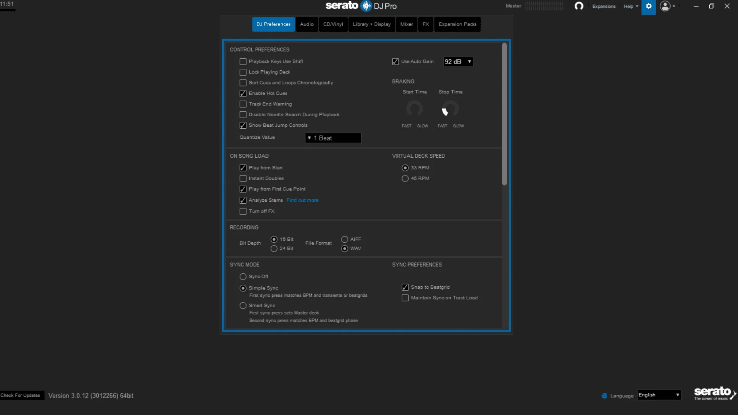The height and width of the screenshot is (415, 738).
Task: Click the globe icon beside Language
Action: pos(604,396)
